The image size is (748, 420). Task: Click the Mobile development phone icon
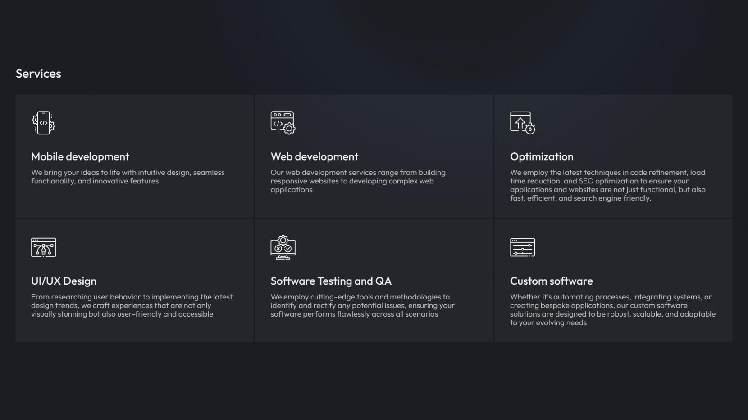pos(43,123)
